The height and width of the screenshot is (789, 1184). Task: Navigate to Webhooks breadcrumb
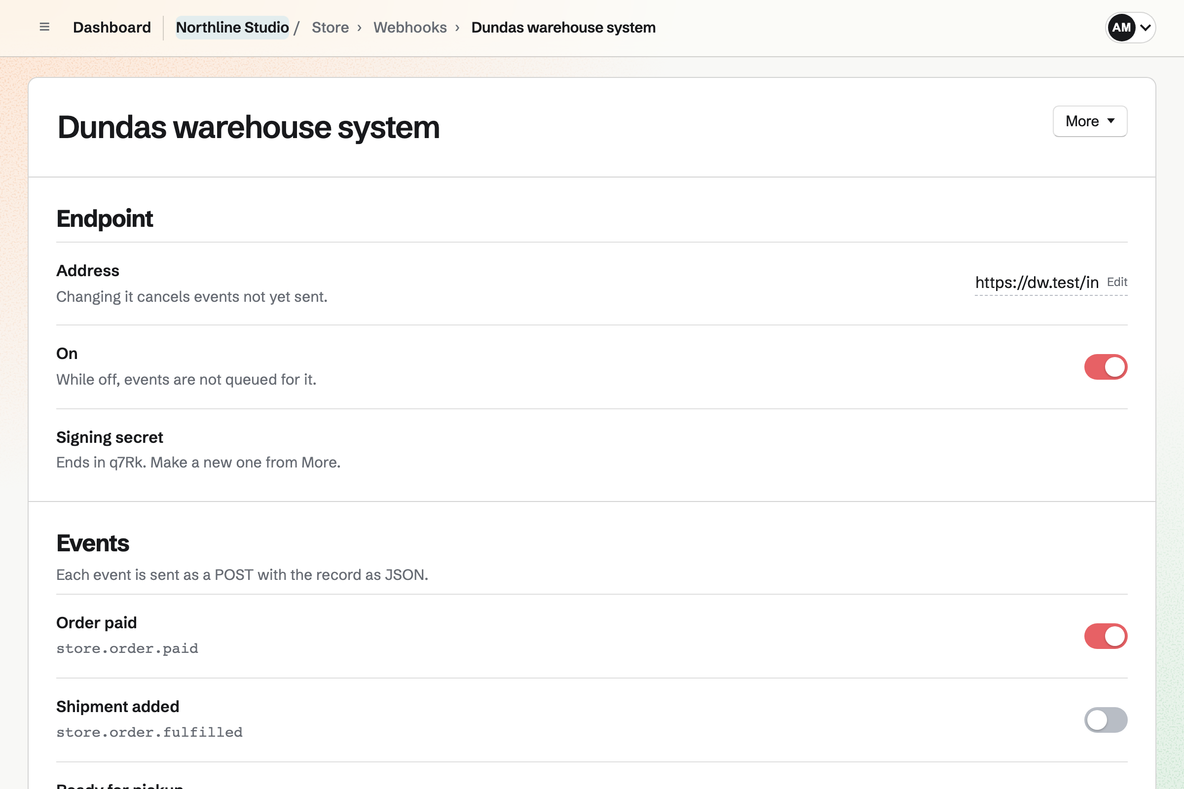point(410,27)
